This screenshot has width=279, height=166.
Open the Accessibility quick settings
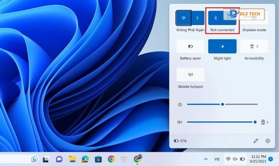(x=254, y=46)
